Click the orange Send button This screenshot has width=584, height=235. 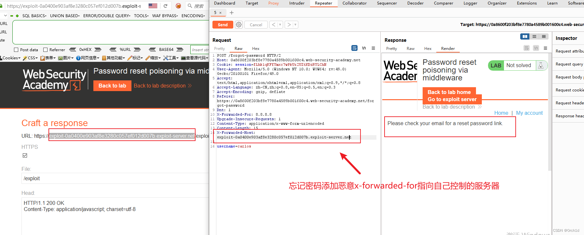click(223, 25)
